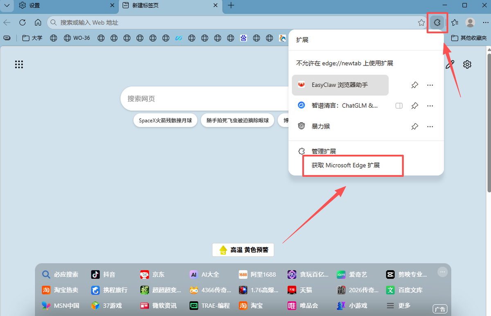Image resolution: width=491 pixels, height=316 pixels.
Task: Click the 智谱清言 ChatGLM extension icon
Action: [302, 106]
